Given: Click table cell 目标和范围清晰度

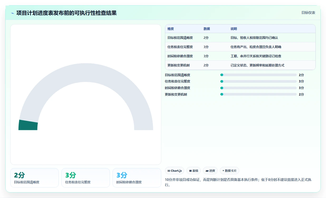Looking at the screenshot, I should click(180, 38).
